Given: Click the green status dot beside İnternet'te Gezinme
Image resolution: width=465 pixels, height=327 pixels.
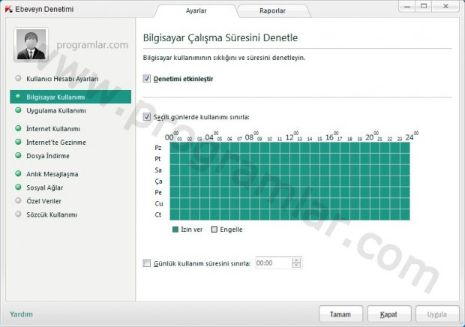Looking at the screenshot, I should click(19, 142).
